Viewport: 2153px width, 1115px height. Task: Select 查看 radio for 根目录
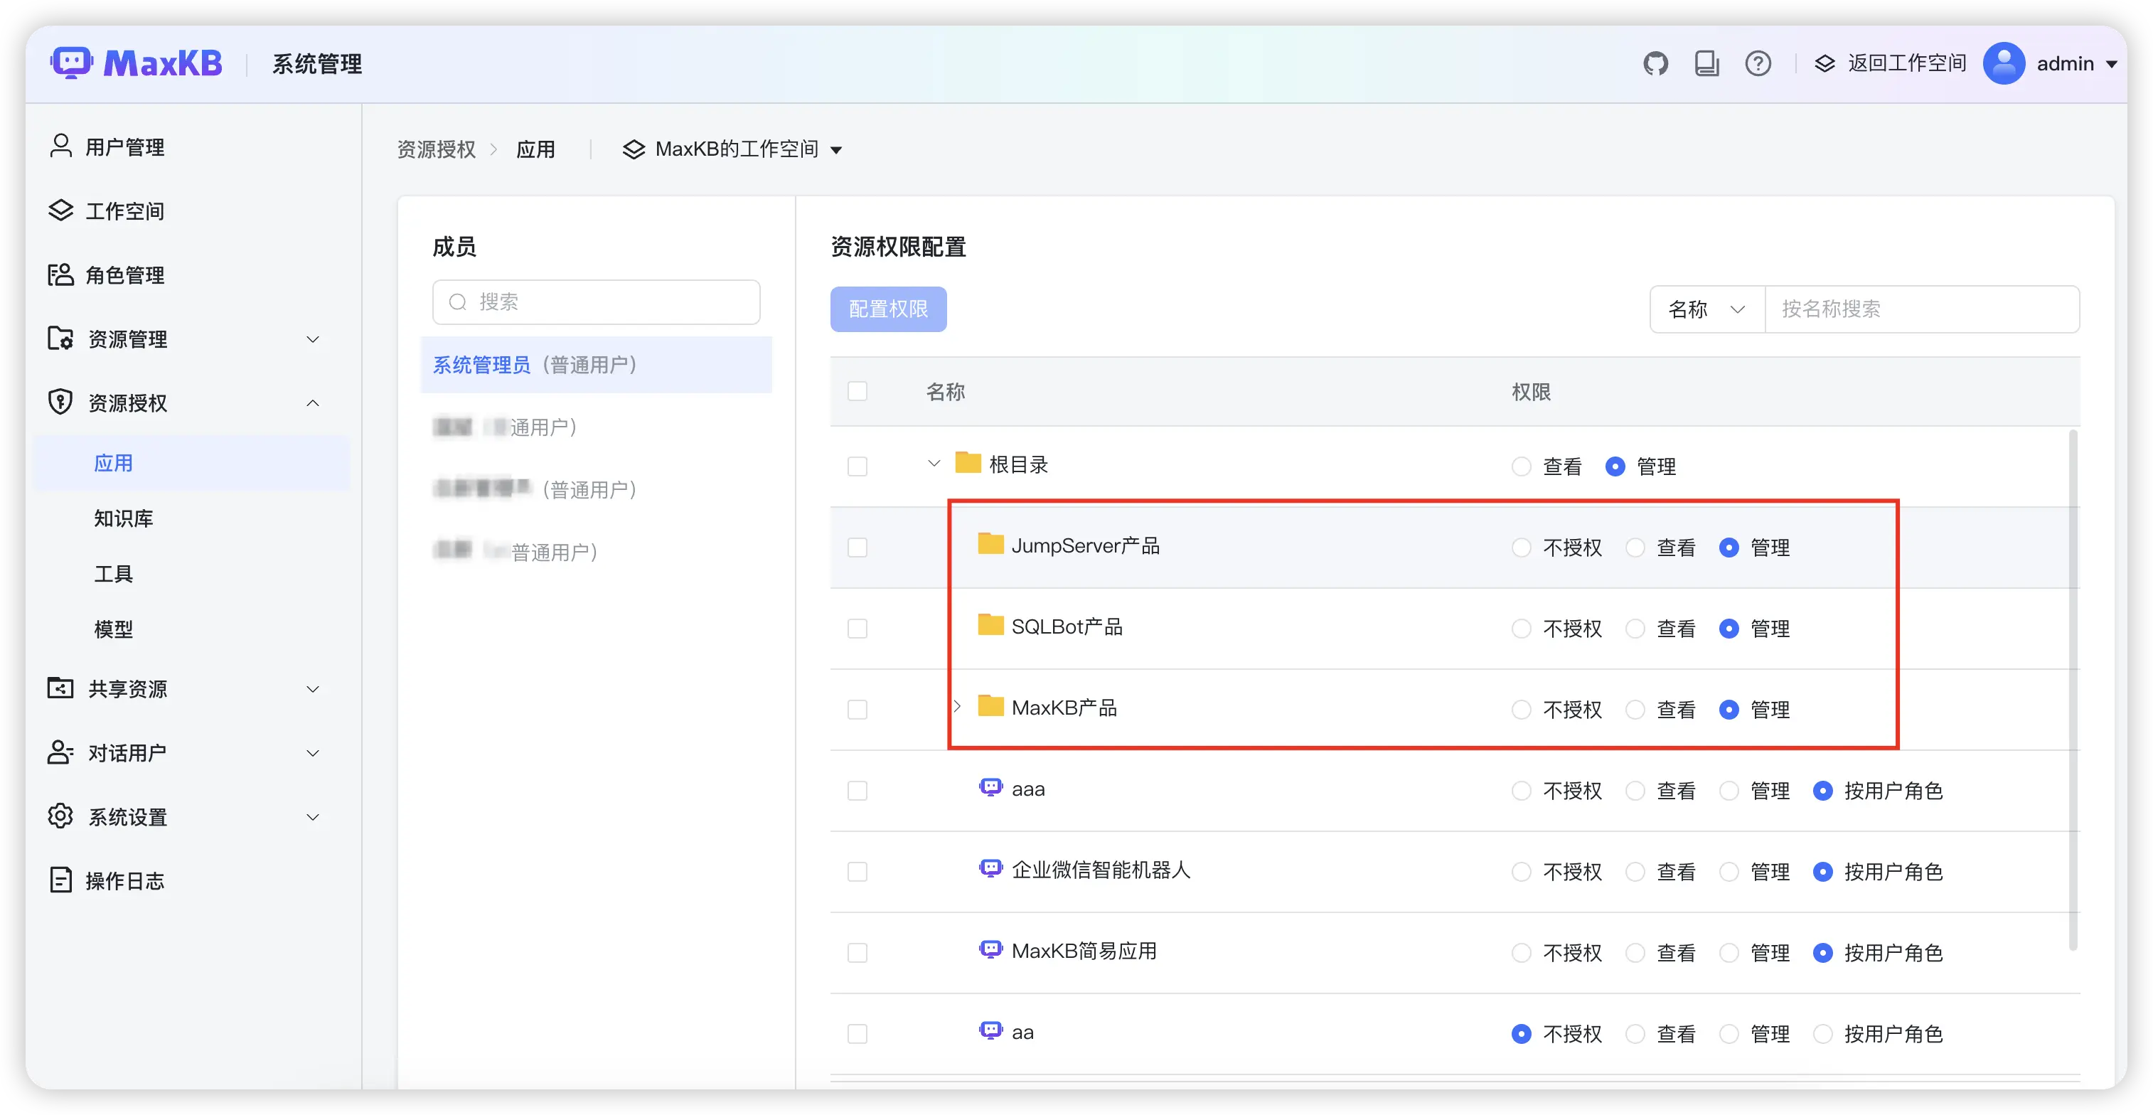click(1521, 466)
